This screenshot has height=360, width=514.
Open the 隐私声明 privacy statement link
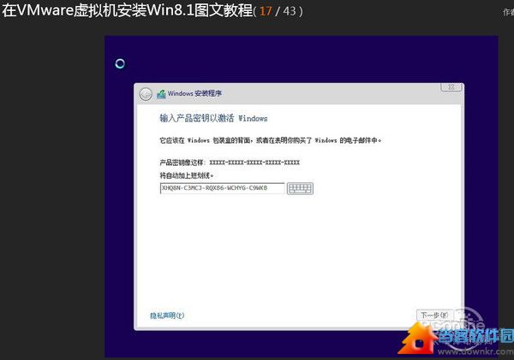(167, 316)
